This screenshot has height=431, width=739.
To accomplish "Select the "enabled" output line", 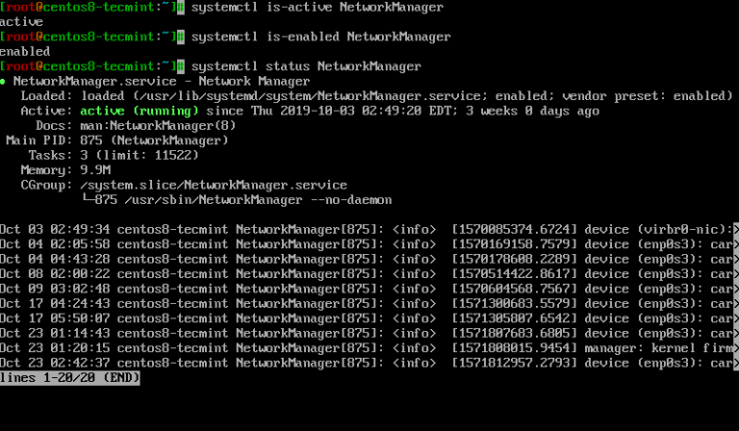I will pyautogui.click(x=25, y=52).
